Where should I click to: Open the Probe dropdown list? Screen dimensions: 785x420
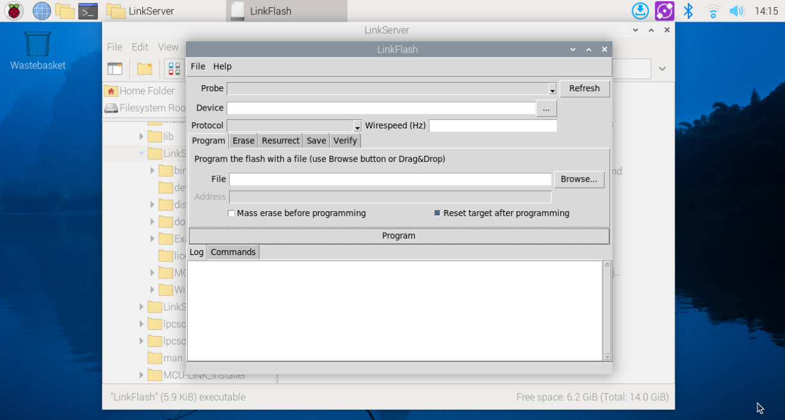[x=552, y=89]
